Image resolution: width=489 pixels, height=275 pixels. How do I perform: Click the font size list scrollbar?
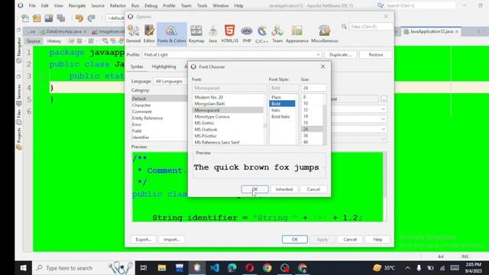[325, 120]
